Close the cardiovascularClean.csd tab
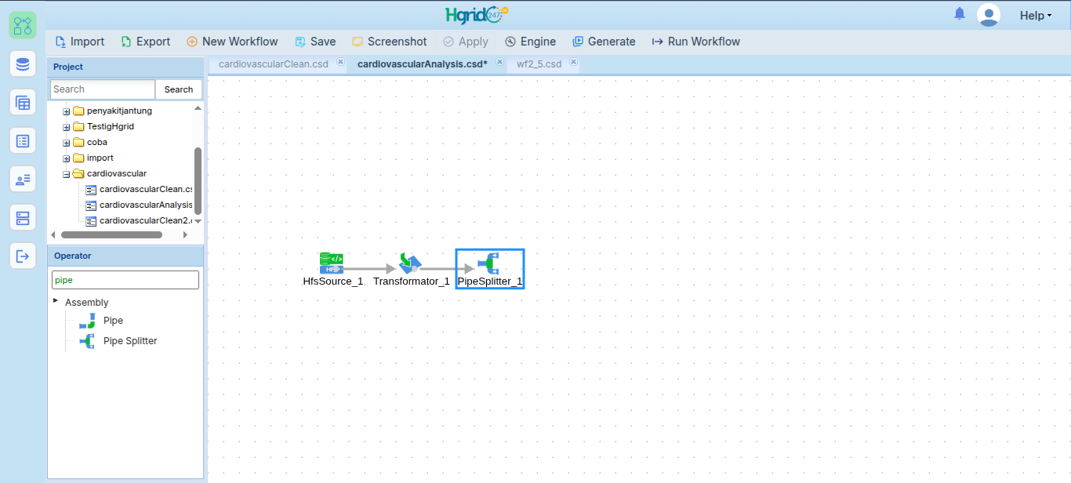 coord(340,62)
